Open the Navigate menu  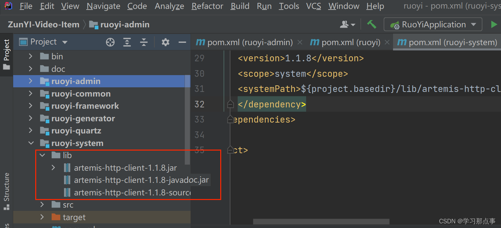[x=103, y=6]
